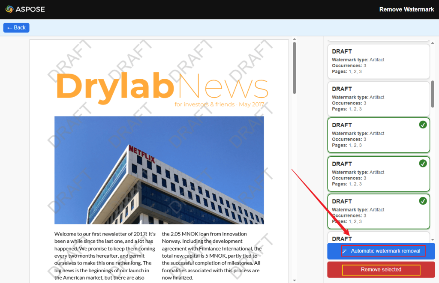
Task: Click the green checkmark on the fifth DRAFT card
Action: pos(423,201)
